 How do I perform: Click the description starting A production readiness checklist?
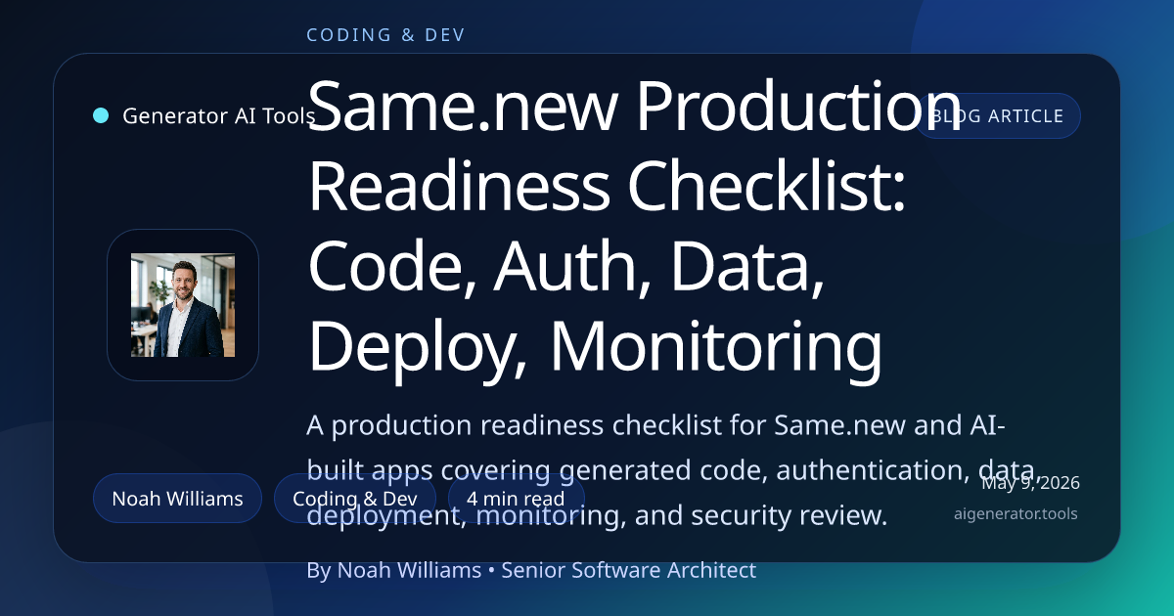click(672, 471)
